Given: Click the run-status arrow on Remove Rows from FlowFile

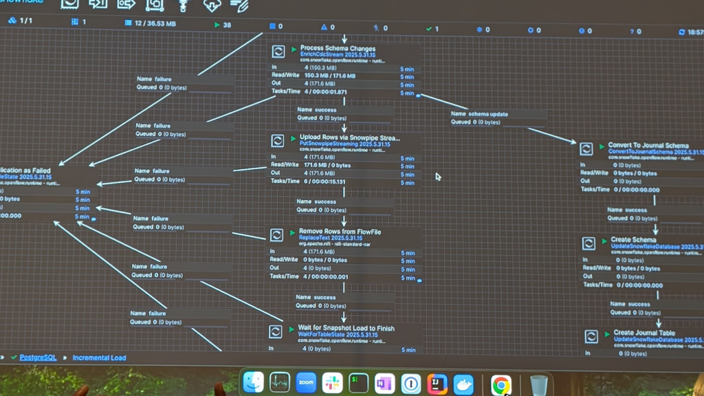Looking at the screenshot, I should tap(293, 232).
